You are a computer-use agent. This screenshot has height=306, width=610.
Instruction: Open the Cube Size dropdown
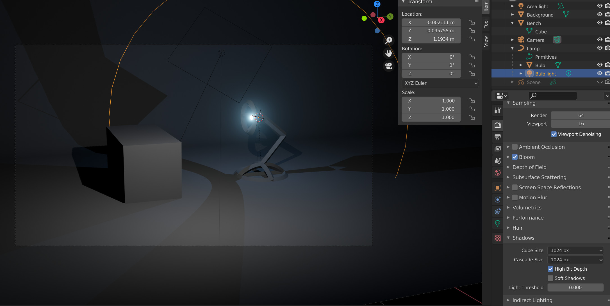(x=575, y=250)
